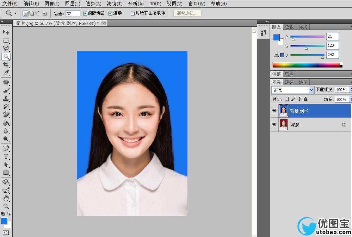Screen dimensions: 352x237
Task: Select the Spot Healing Brush tool
Action: pos(6,82)
